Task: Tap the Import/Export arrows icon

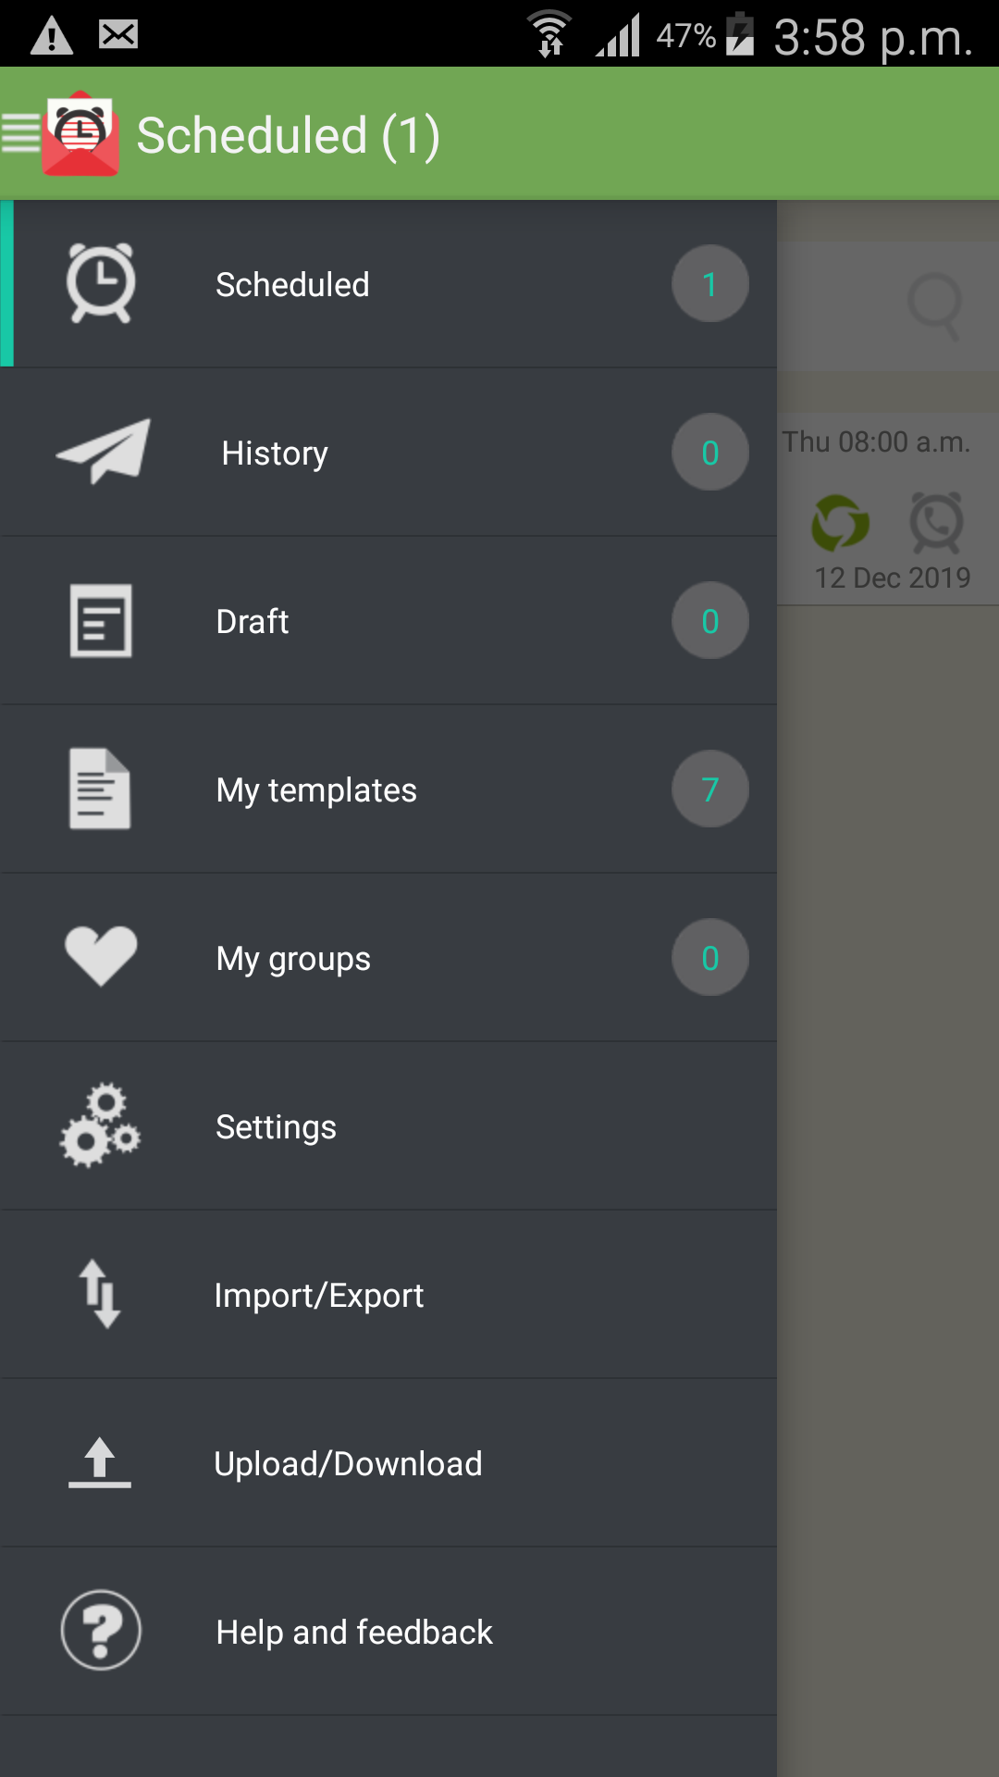Action: coord(100,1294)
